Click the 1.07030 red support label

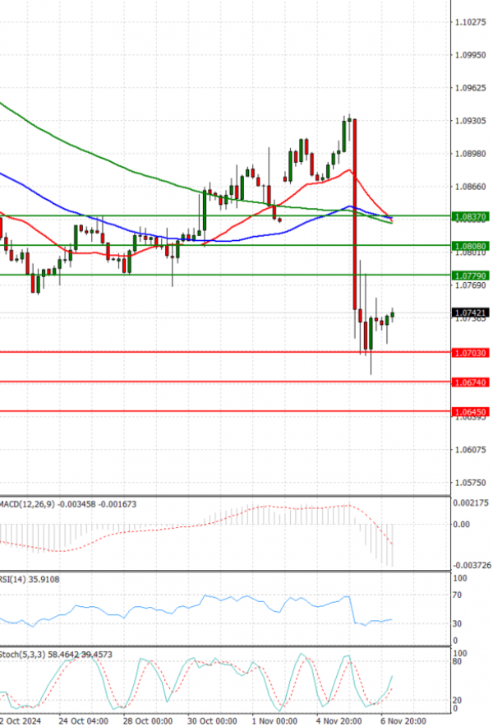coord(471,353)
